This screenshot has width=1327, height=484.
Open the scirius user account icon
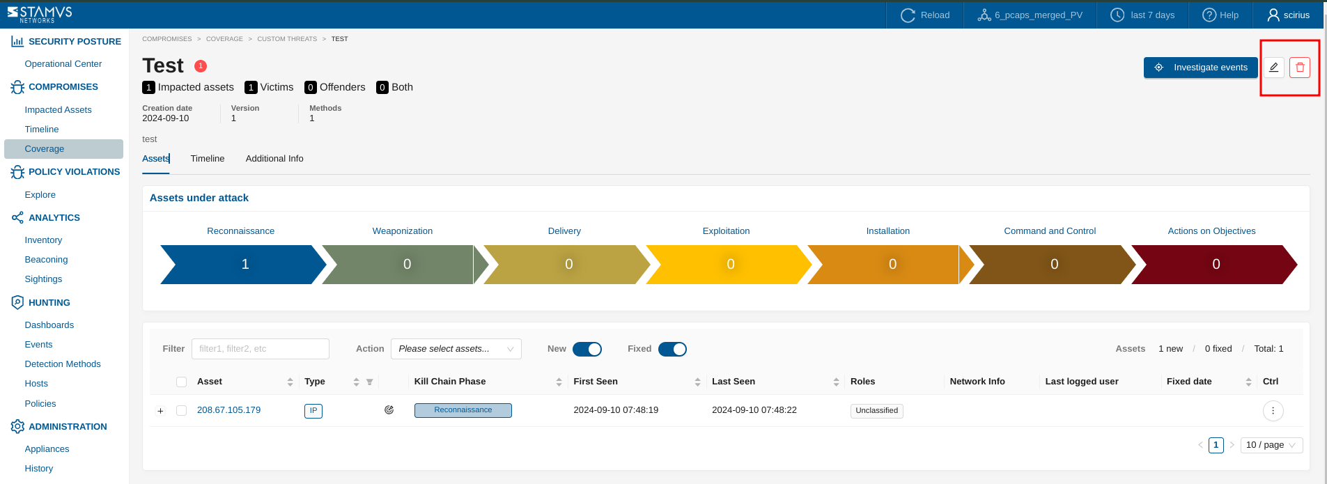1273,15
